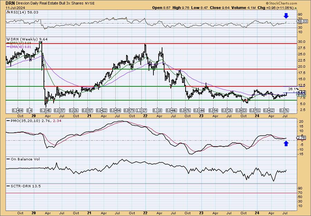Click the 17.5 label on price axis
311x216 pixels.
302,73
